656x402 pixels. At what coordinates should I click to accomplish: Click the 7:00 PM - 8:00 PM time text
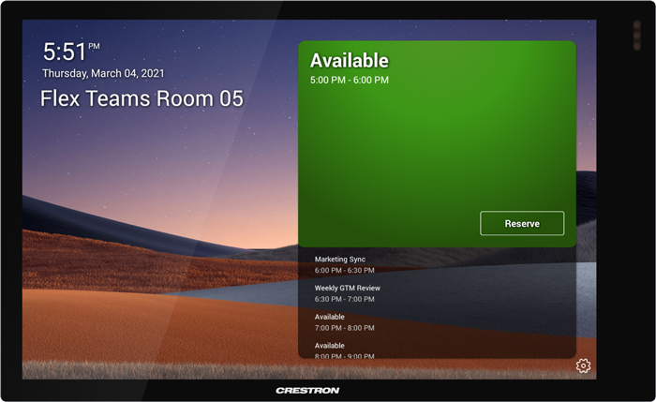pyautogui.click(x=345, y=328)
